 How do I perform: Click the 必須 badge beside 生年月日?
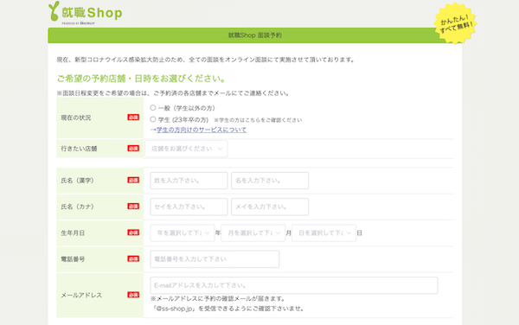(x=133, y=233)
